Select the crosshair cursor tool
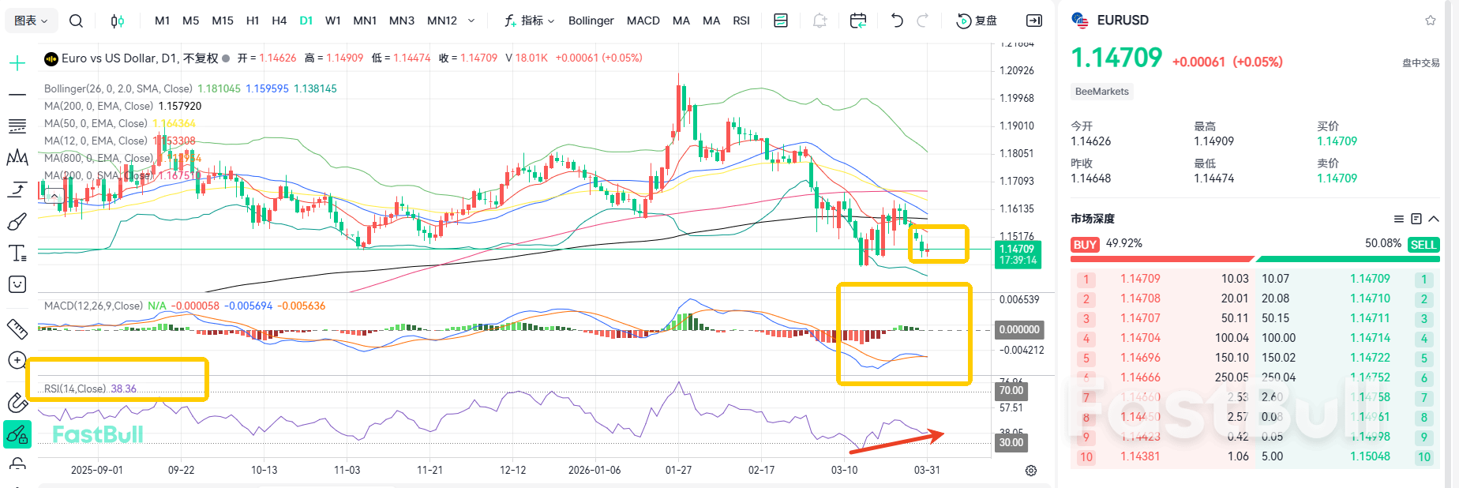This screenshot has height=488, width=1459. point(17,63)
